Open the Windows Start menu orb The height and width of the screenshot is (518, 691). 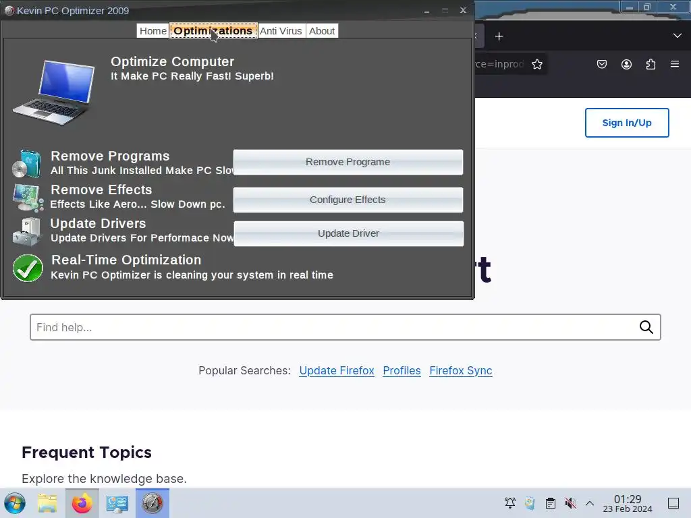click(15, 503)
